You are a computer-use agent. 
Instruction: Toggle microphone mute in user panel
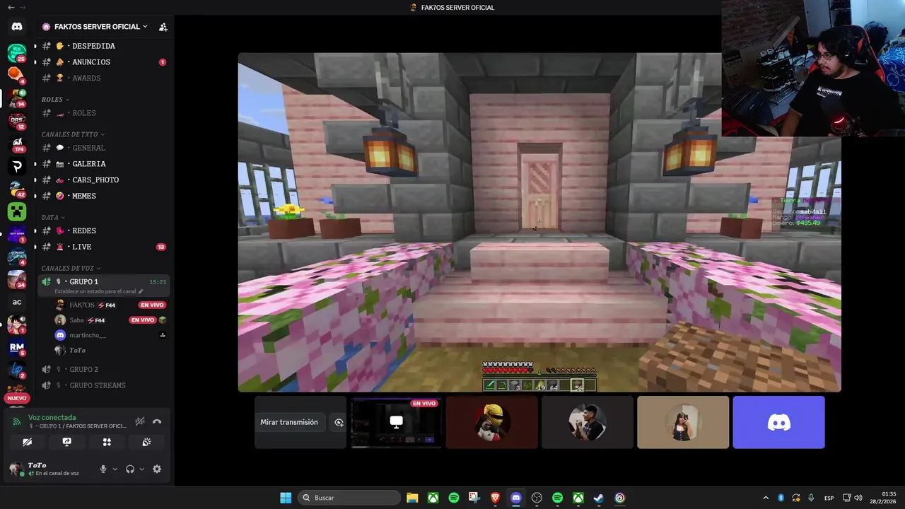pyautogui.click(x=103, y=469)
